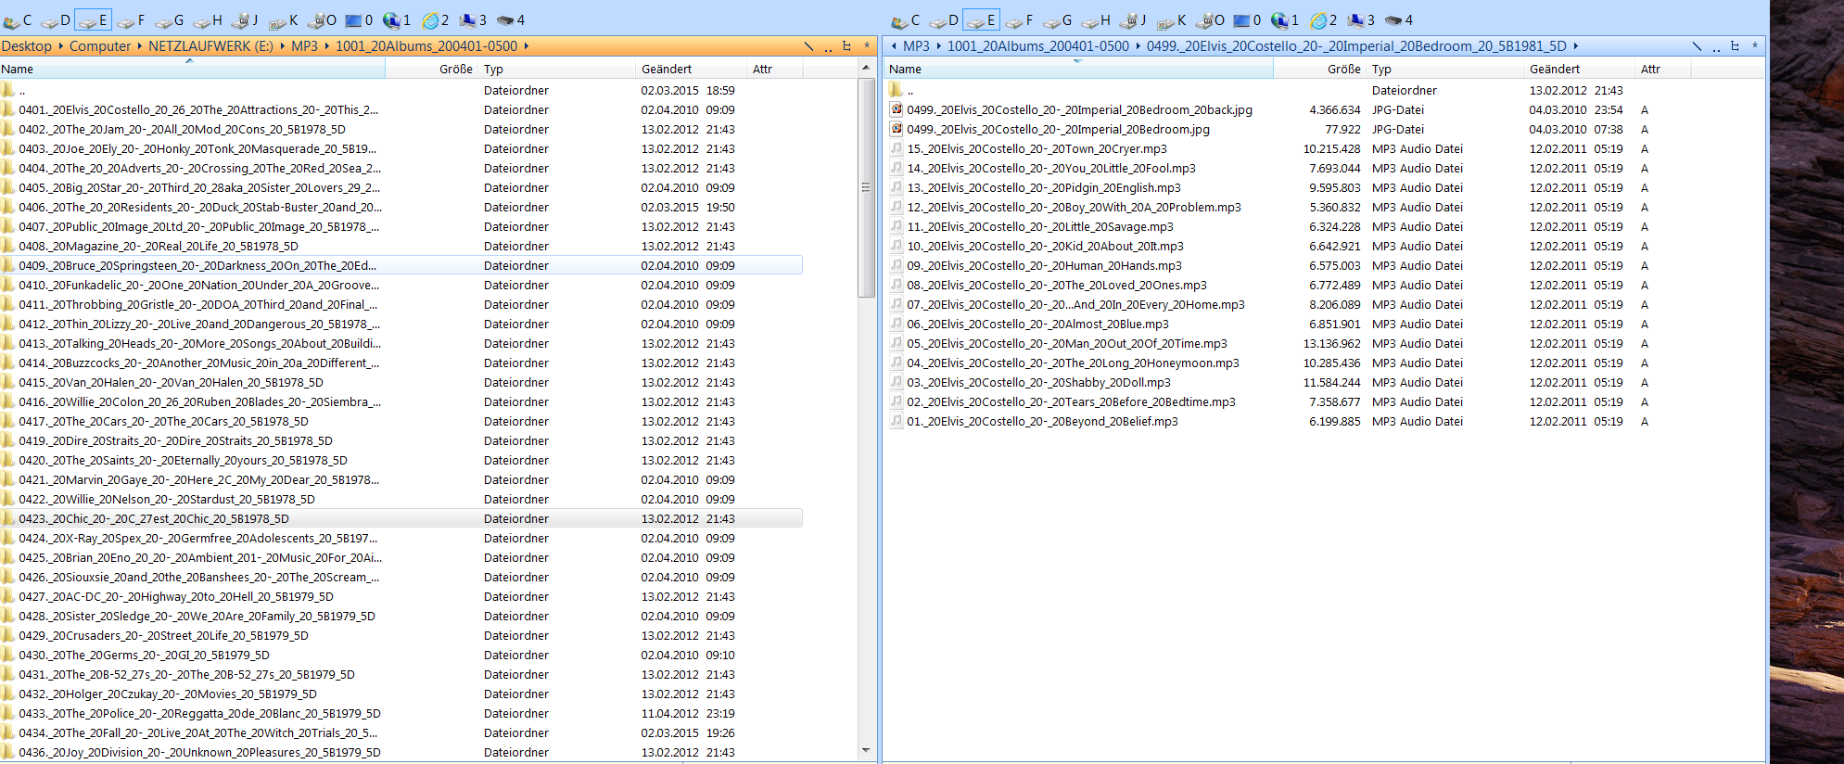The height and width of the screenshot is (764, 1844).
Task: Select folder 0427._20AC-DC Highway to Hell
Action: pyautogui.click(x=401, y=597)
